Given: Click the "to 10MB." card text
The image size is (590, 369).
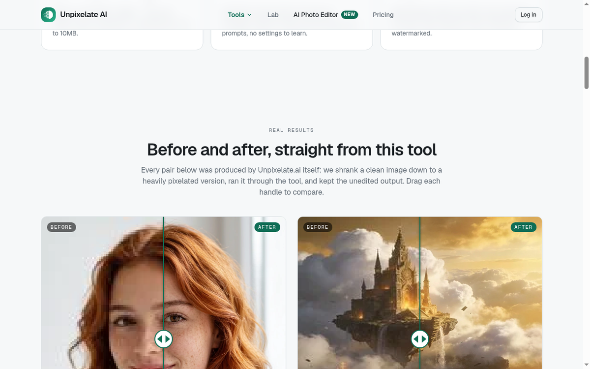Looking at the screenshot, I should [x=65, y=33].
